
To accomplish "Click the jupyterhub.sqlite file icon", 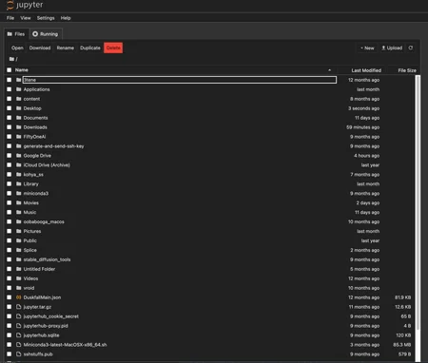I will click(x=19, y=335).
